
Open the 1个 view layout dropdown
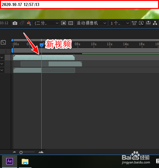(120, 23)
